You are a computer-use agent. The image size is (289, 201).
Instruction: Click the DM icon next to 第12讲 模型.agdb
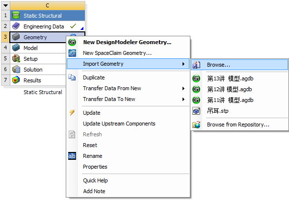pos(196,89)
